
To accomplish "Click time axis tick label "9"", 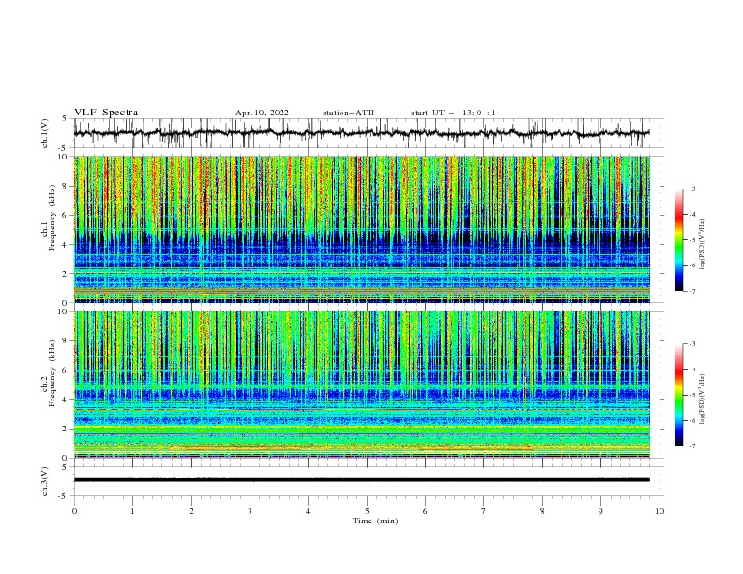I will [x=600, y=511].
